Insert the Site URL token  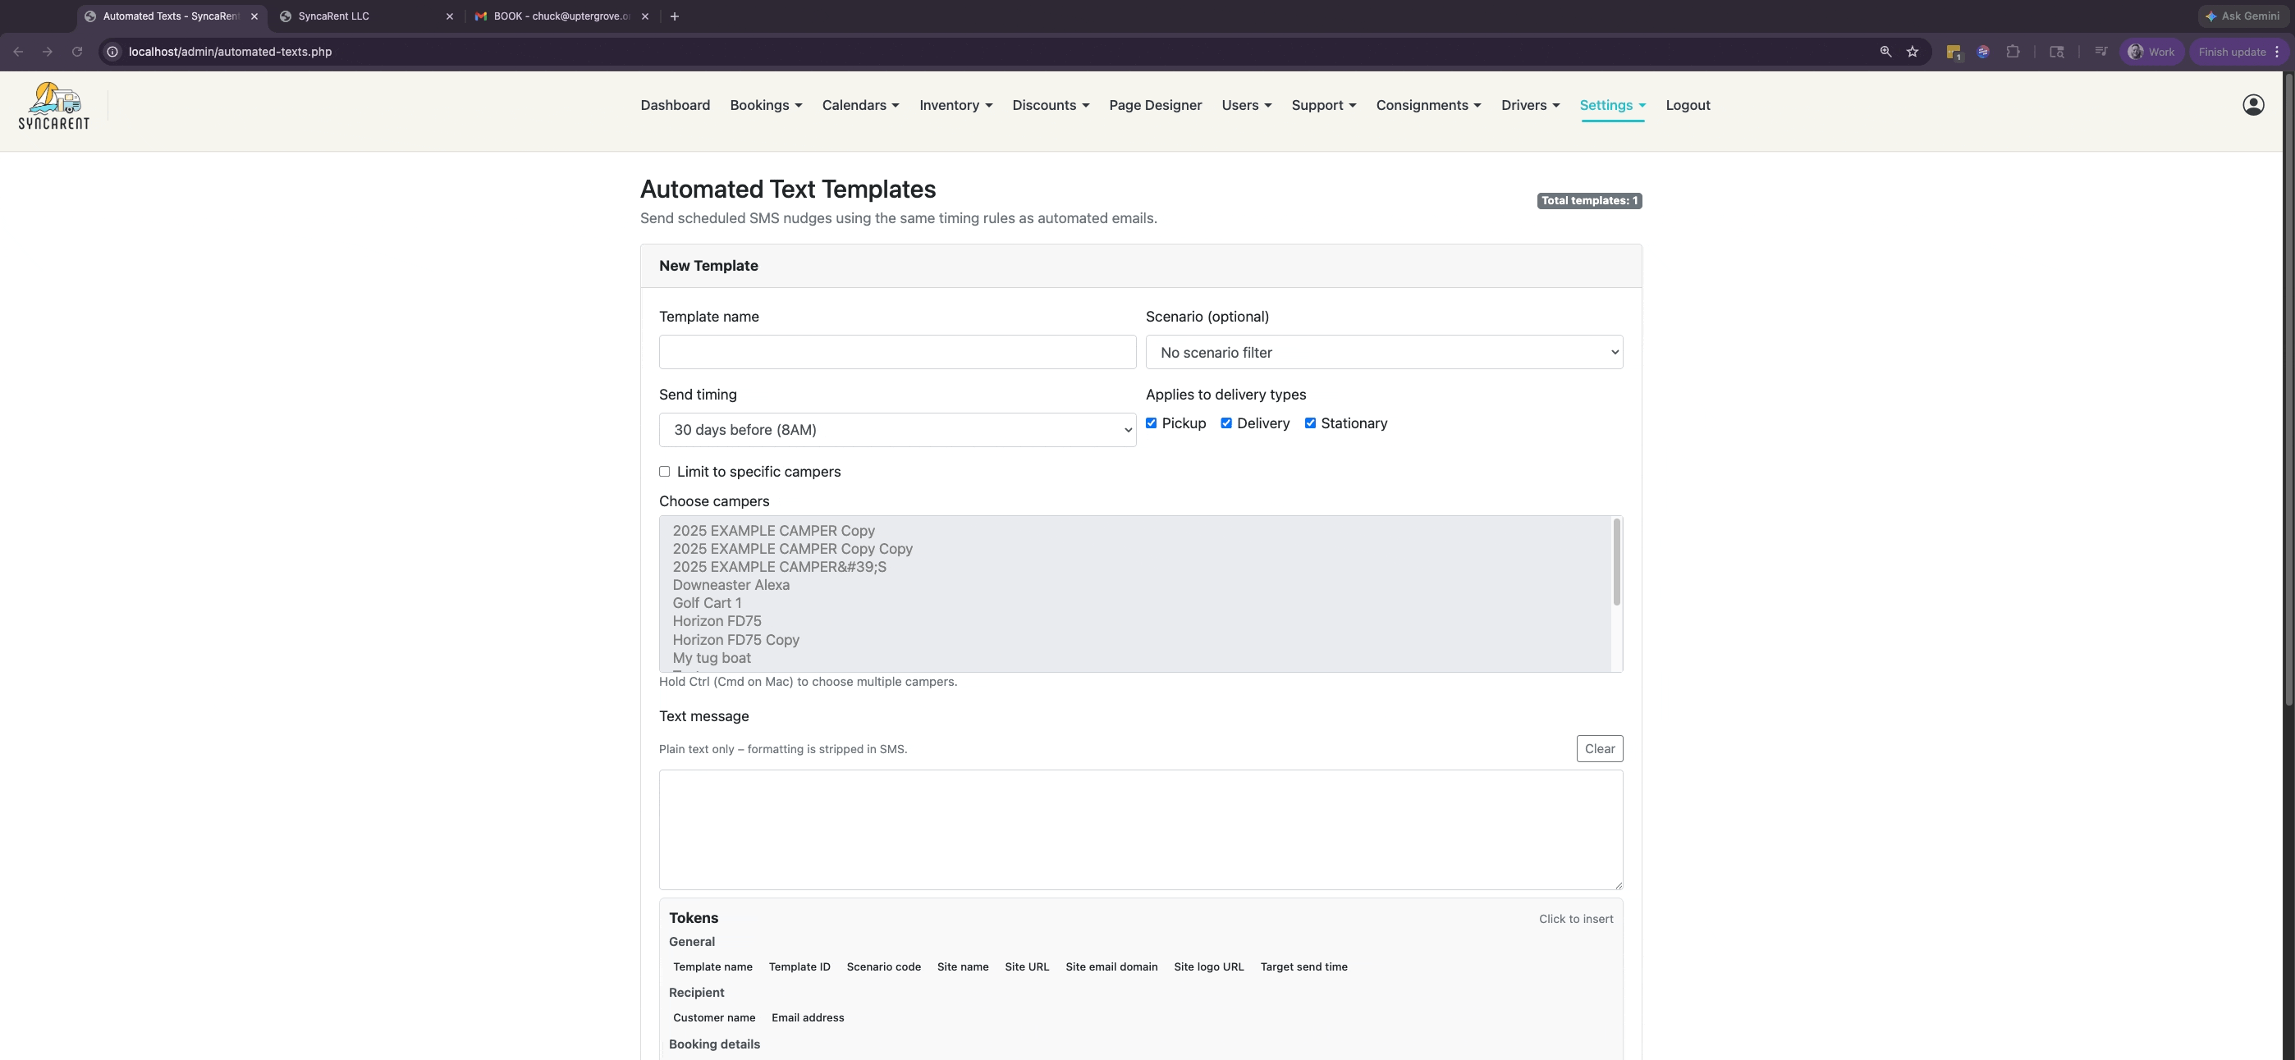coord(1026,966)
